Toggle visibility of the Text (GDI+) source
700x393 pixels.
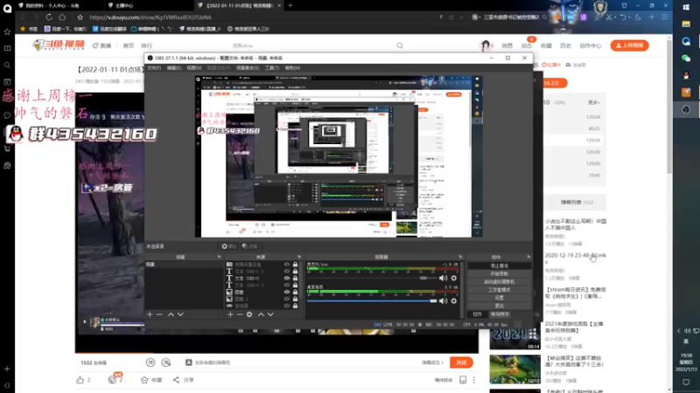click(287, 278)
